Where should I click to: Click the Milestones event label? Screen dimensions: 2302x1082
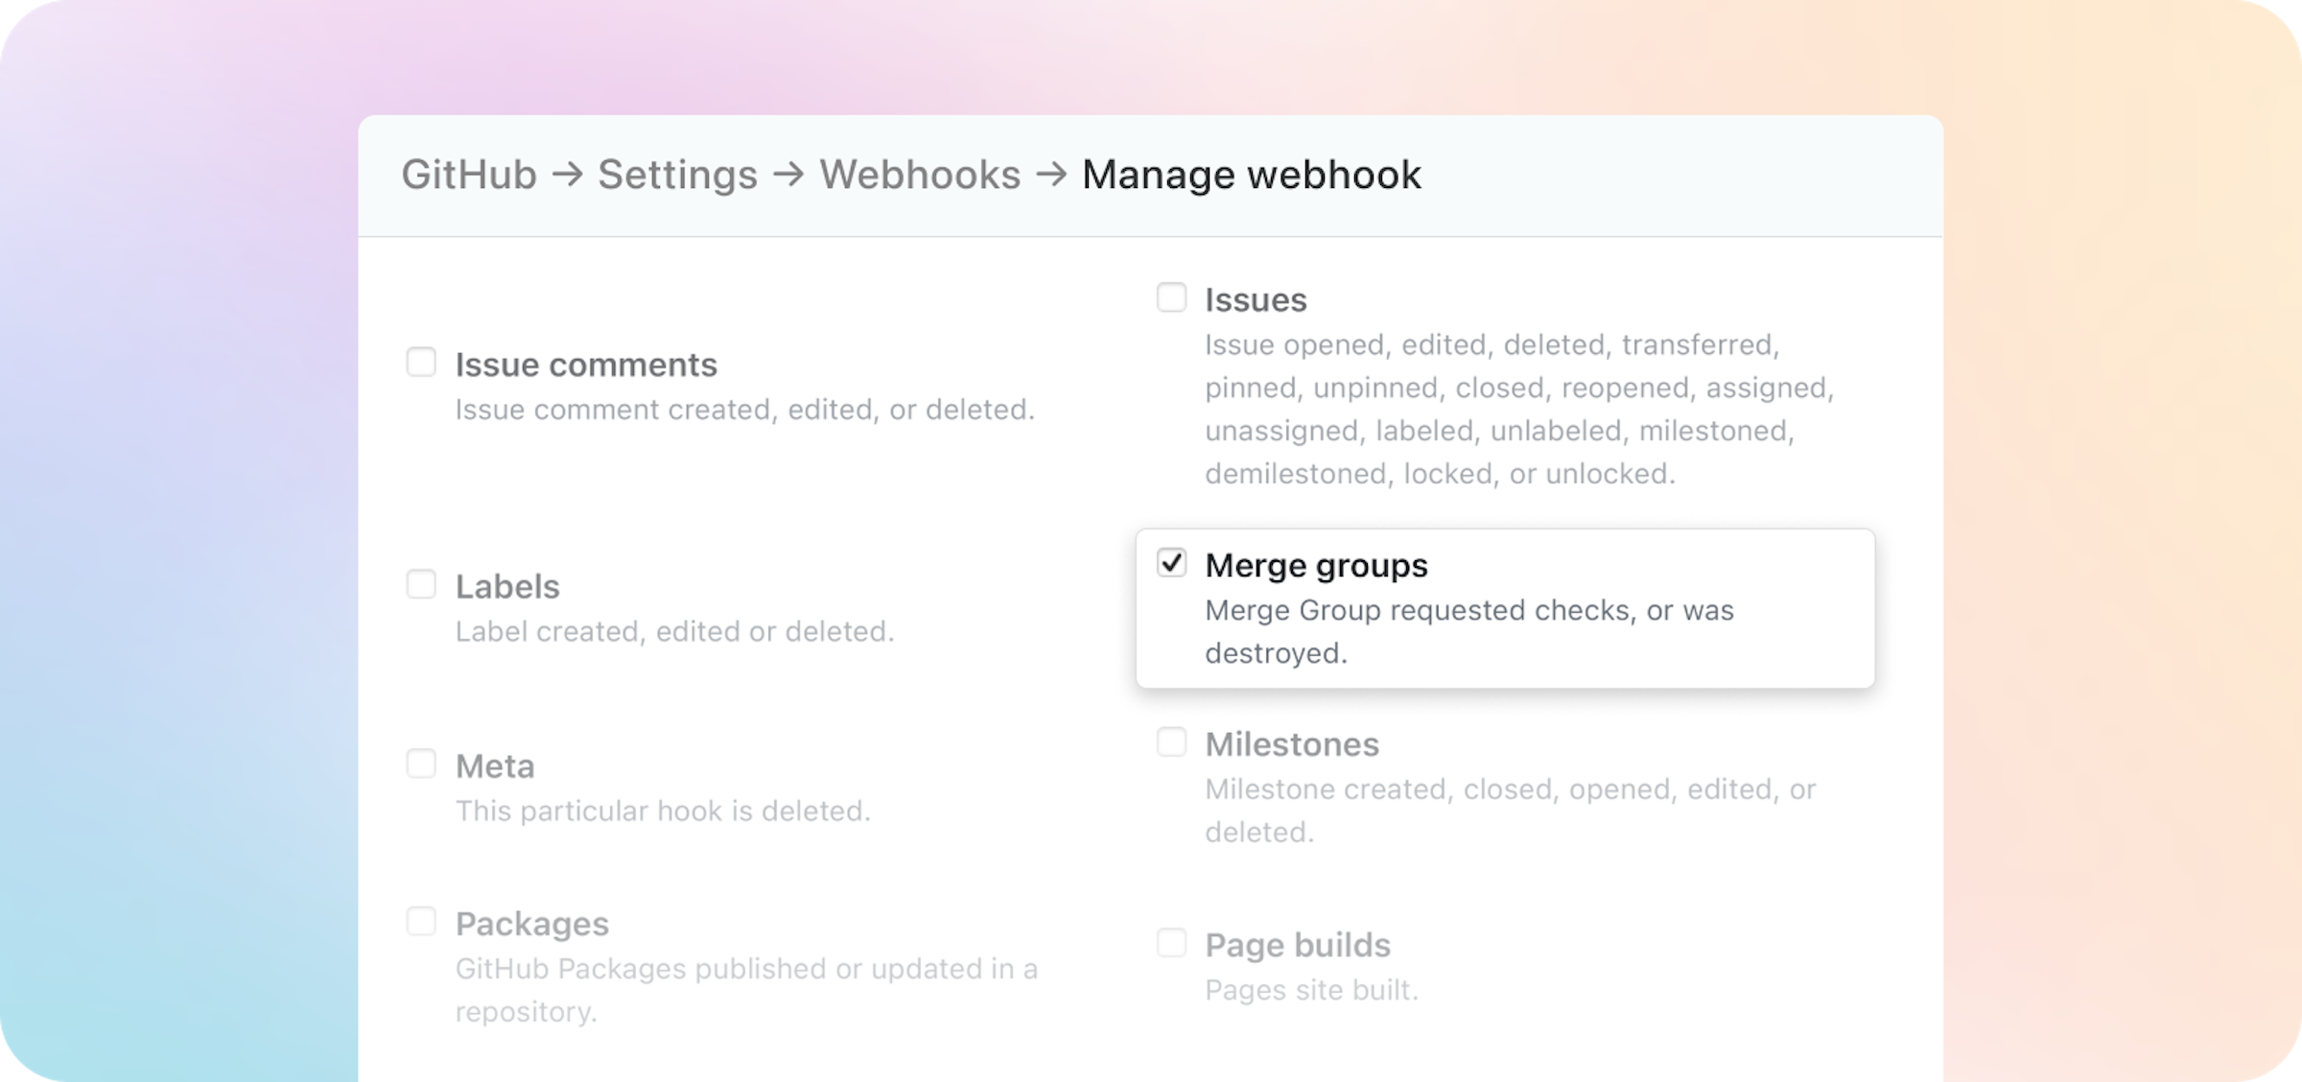[1292, 744]
